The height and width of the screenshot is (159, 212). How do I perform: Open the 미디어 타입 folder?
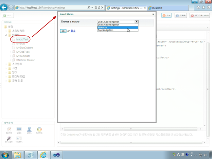19,76
